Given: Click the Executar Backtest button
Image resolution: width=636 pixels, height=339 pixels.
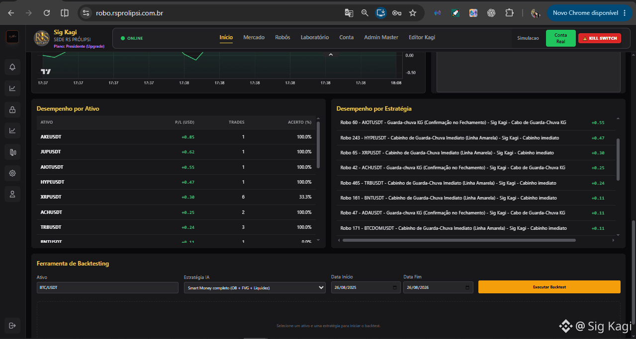Looking at the screenshot, I should click(x=549, y=287).
